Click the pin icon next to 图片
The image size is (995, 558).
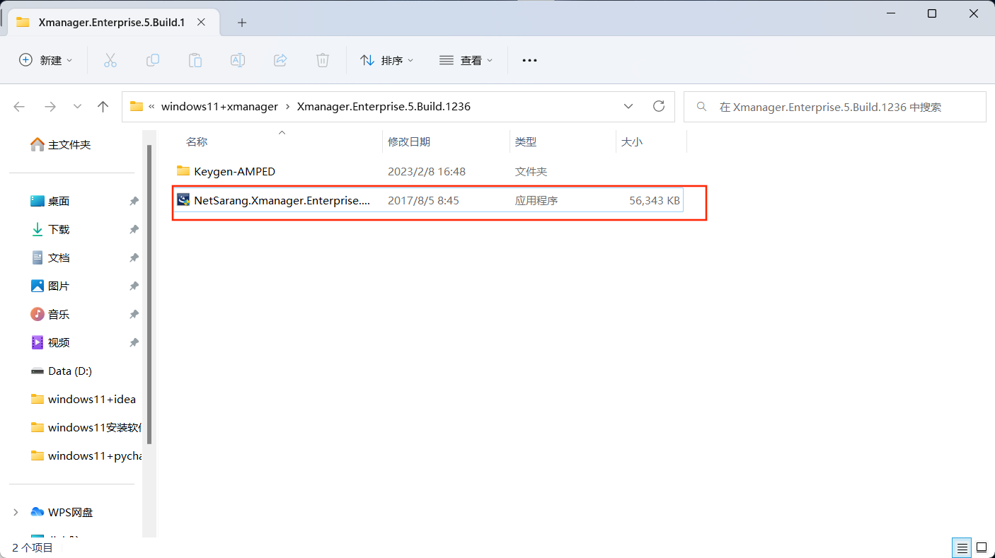tap(134, 286)
